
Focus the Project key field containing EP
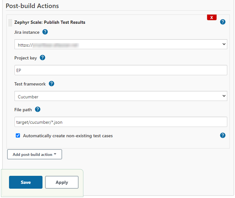(121, 70)
